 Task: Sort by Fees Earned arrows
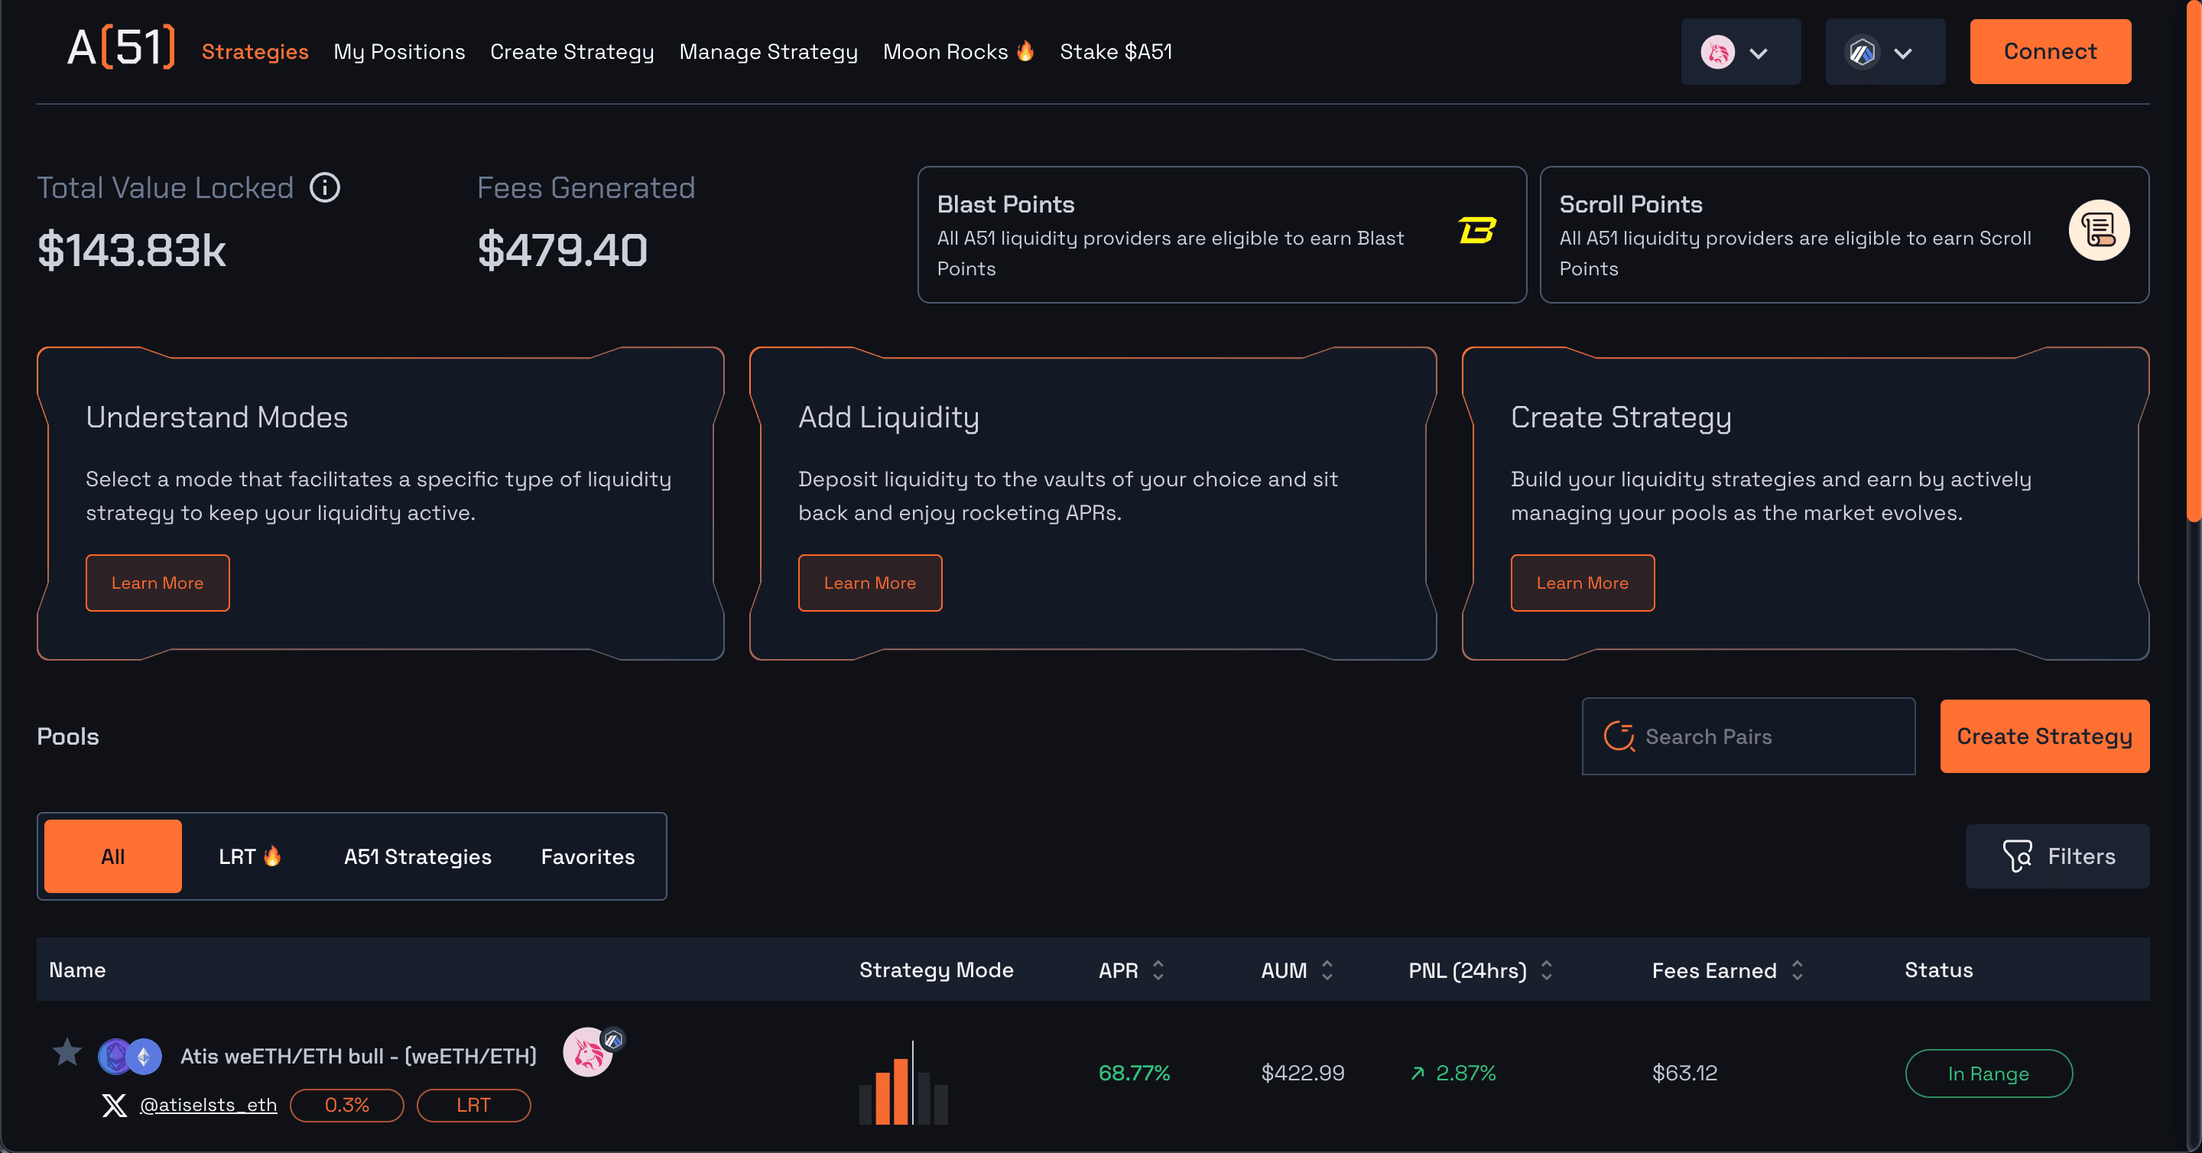1797,970
